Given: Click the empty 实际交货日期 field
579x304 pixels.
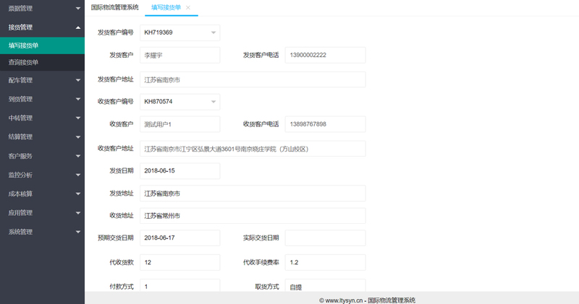Looking at the screenshot, I should click(325, 238).
